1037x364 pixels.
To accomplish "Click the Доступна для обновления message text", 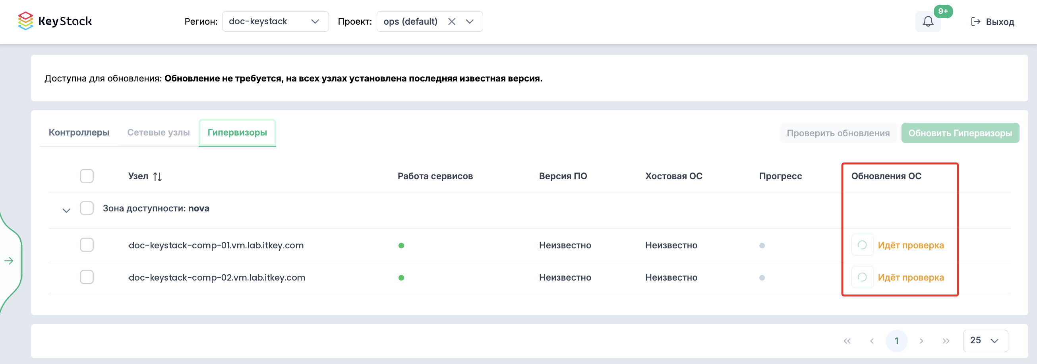I will [294, 78].
